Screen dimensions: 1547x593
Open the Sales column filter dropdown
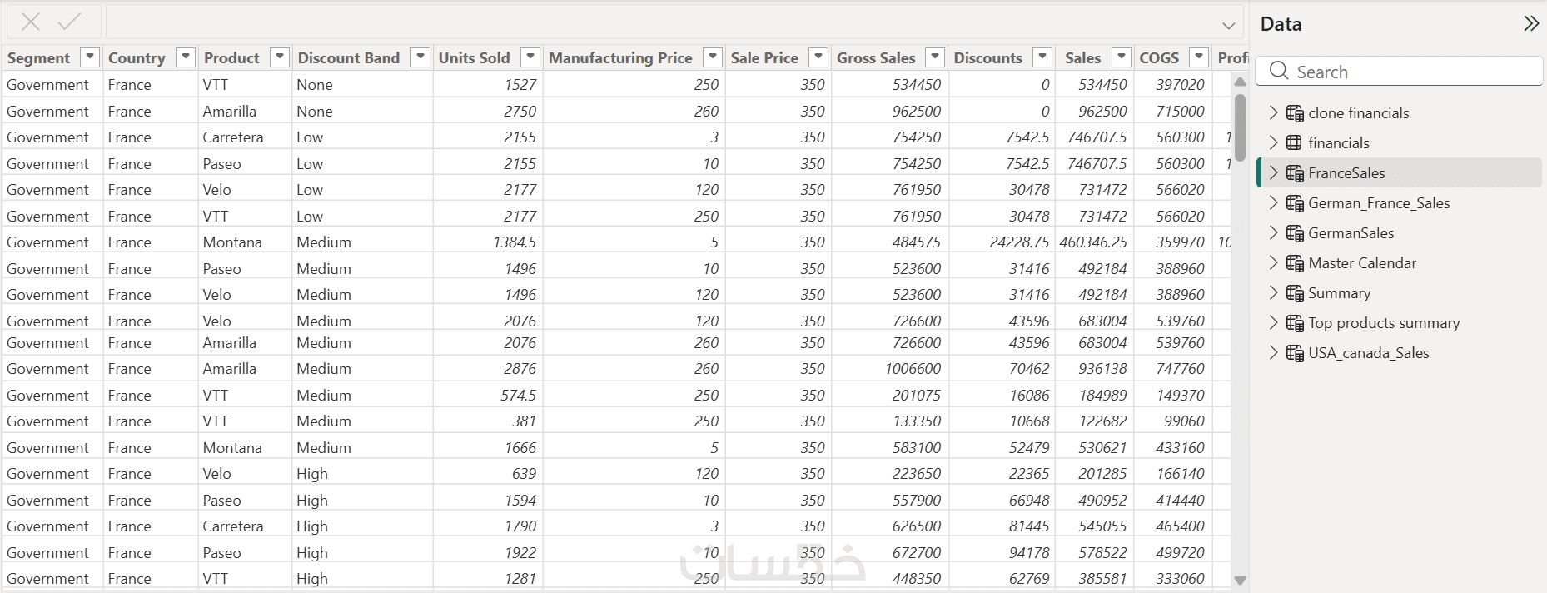click(x=1122, y=57)
